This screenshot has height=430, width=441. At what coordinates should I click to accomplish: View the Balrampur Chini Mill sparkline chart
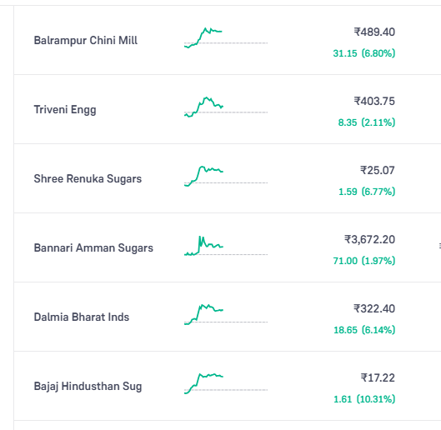coord(226,37)
